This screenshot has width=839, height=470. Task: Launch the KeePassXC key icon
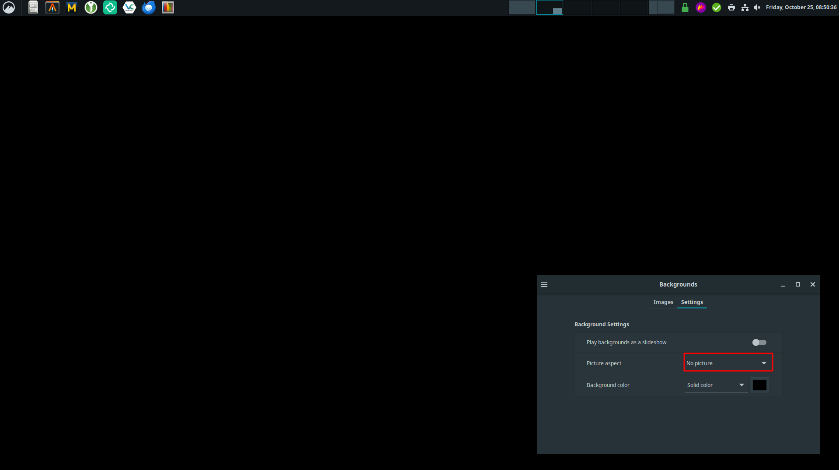(x=91, y=7)
